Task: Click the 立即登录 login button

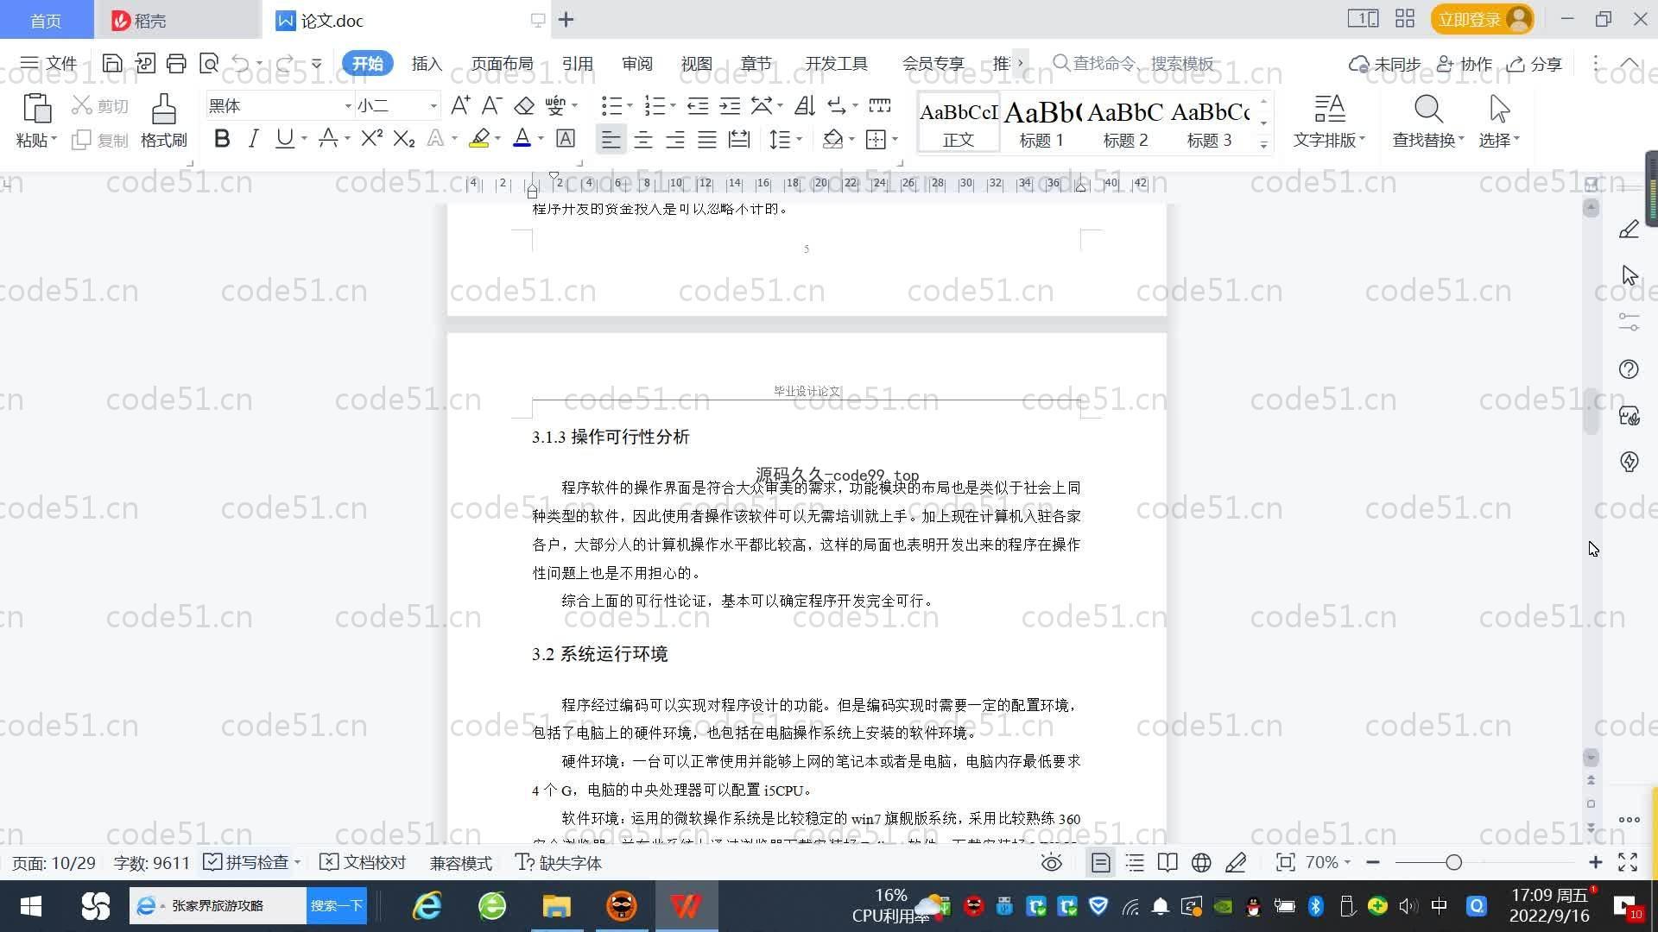Action: click(x=1482, y=19)
